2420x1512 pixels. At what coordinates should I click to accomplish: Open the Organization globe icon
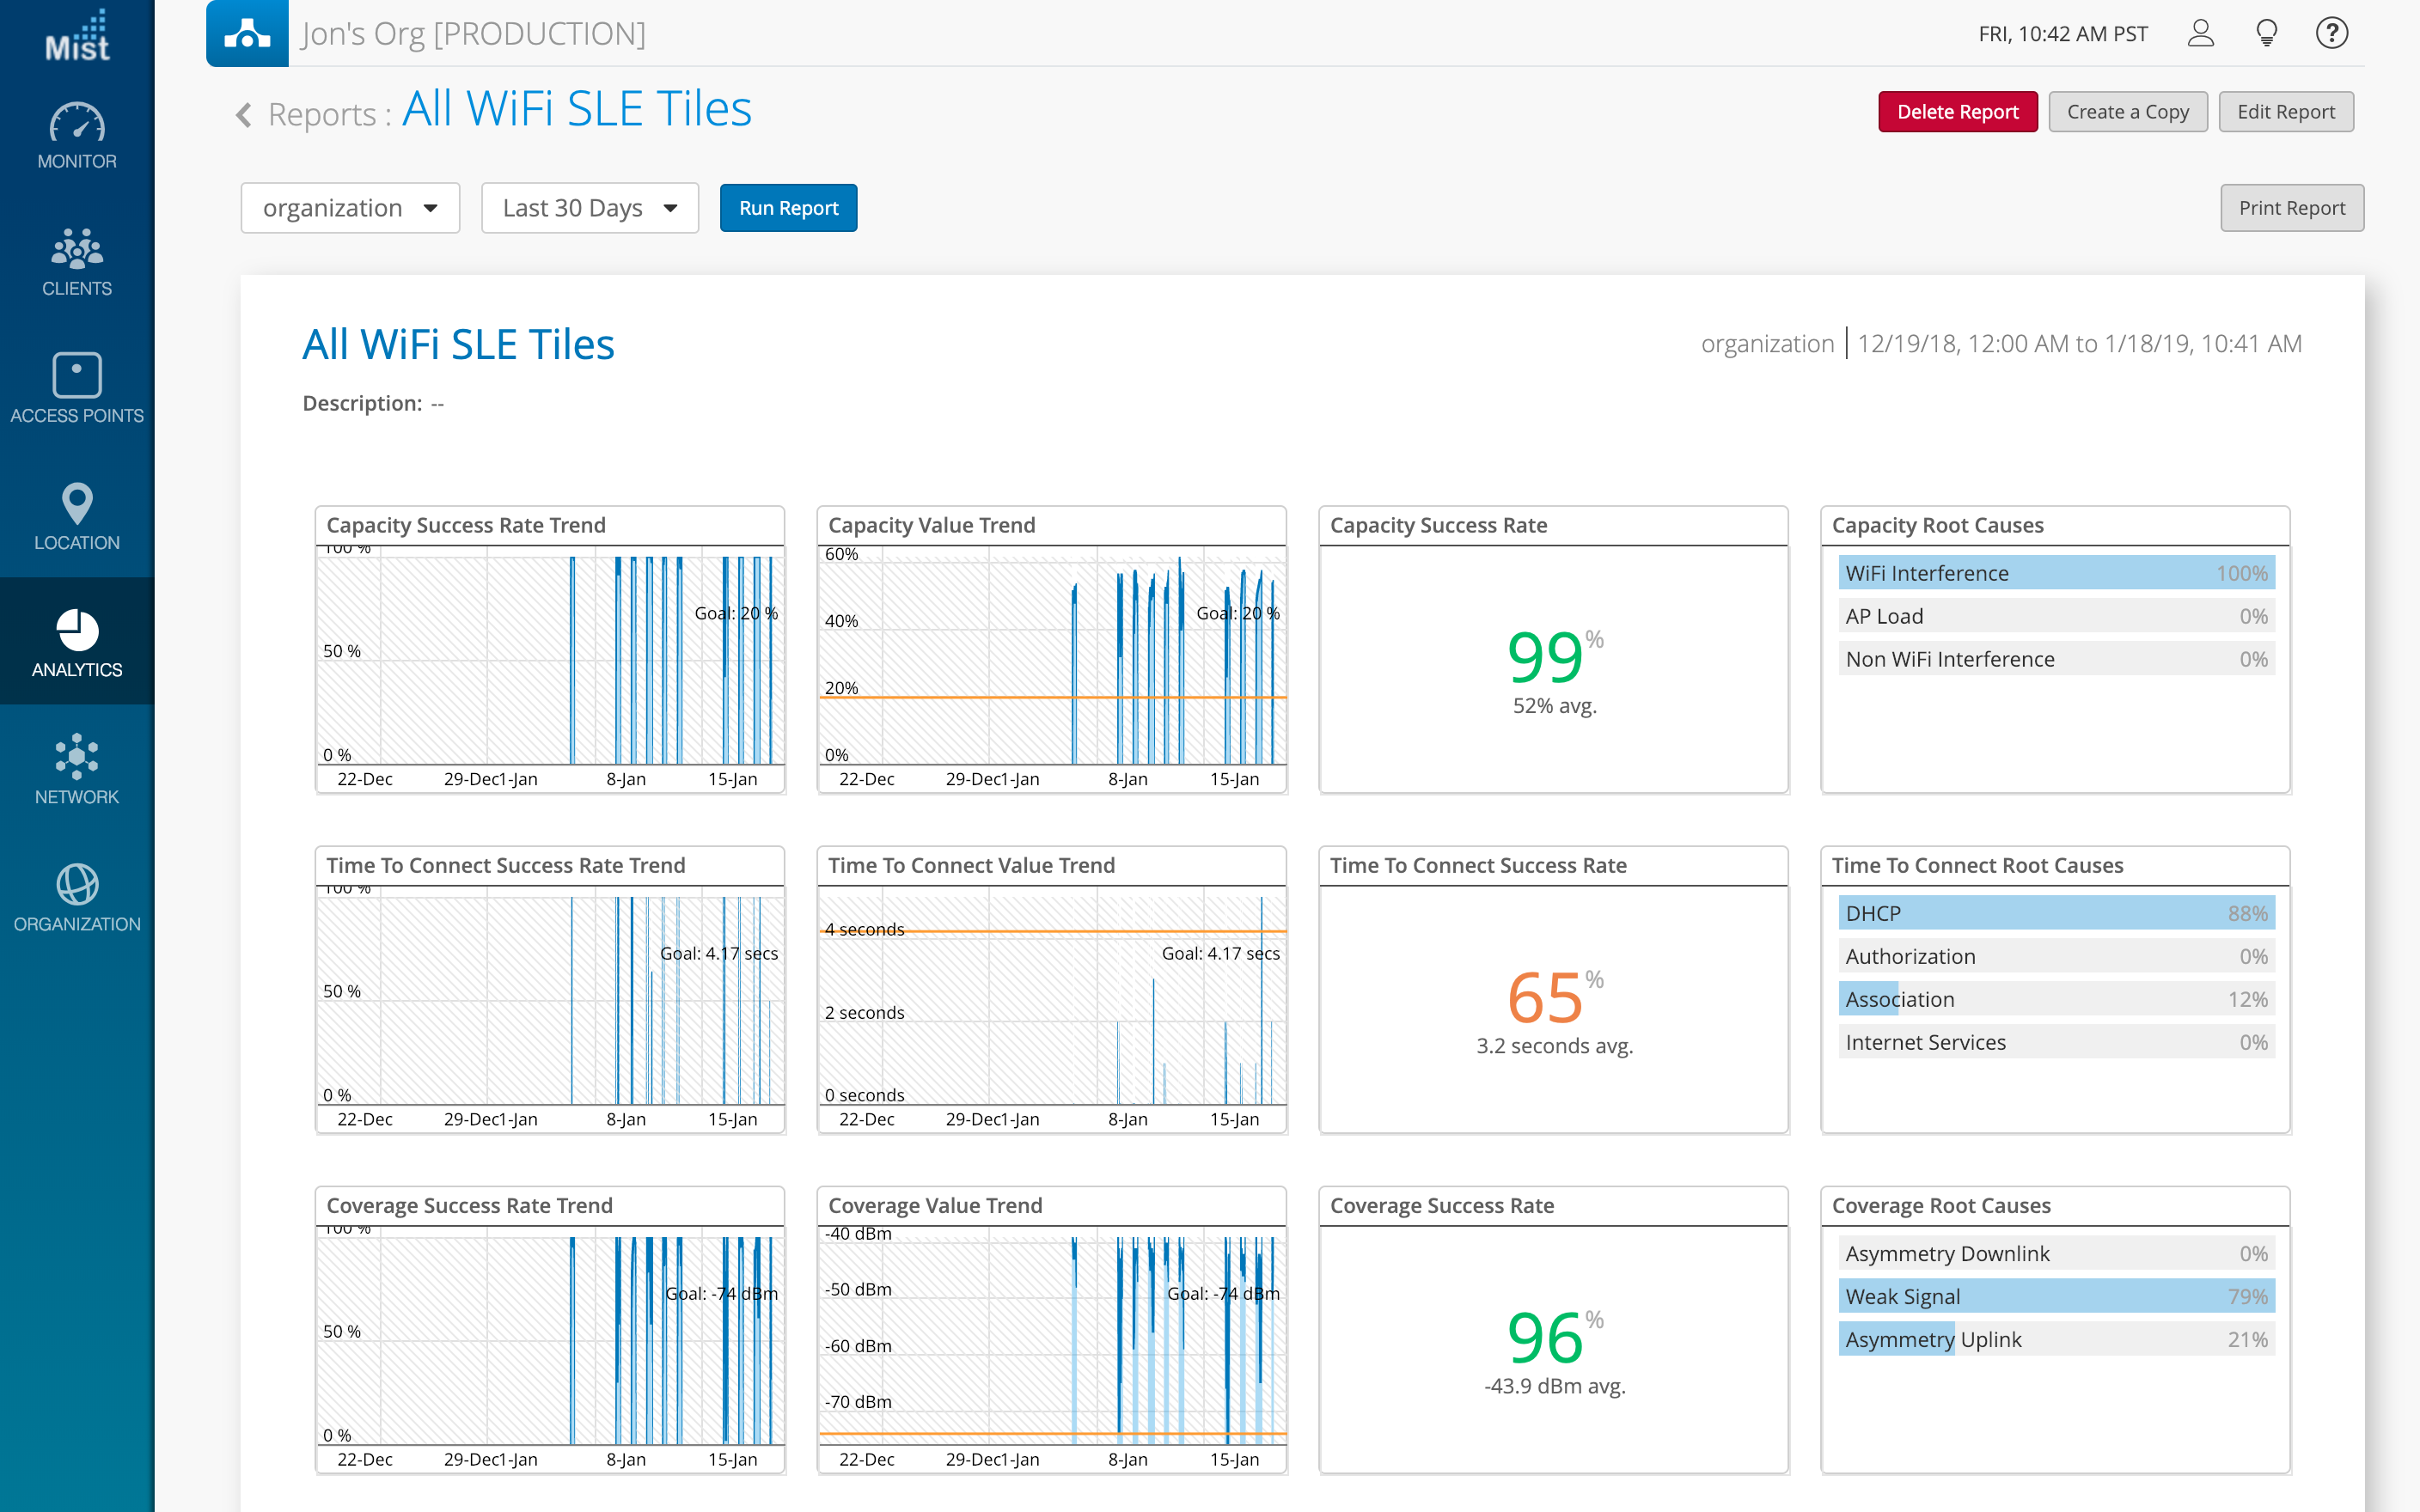[77, 885]
